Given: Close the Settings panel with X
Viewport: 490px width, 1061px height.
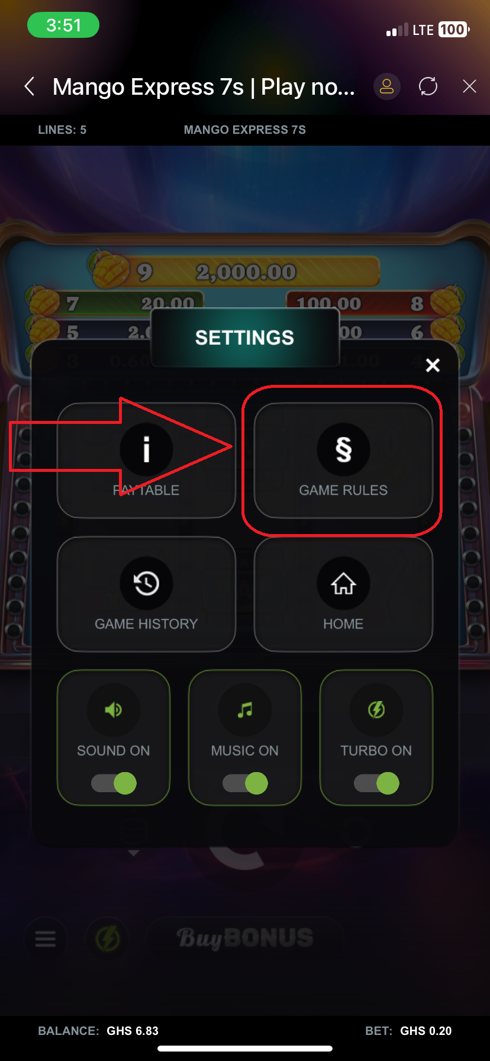Looking at the screenshot, I should click(433, 365).
